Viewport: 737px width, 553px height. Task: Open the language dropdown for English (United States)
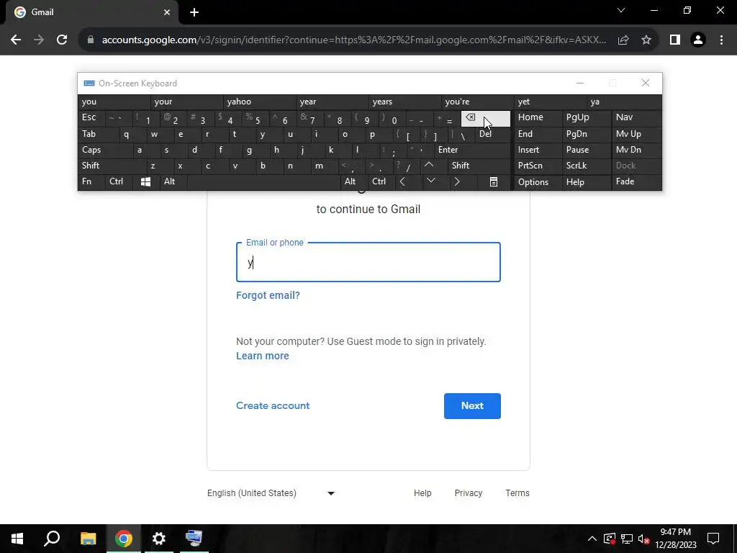pos(271,493)
